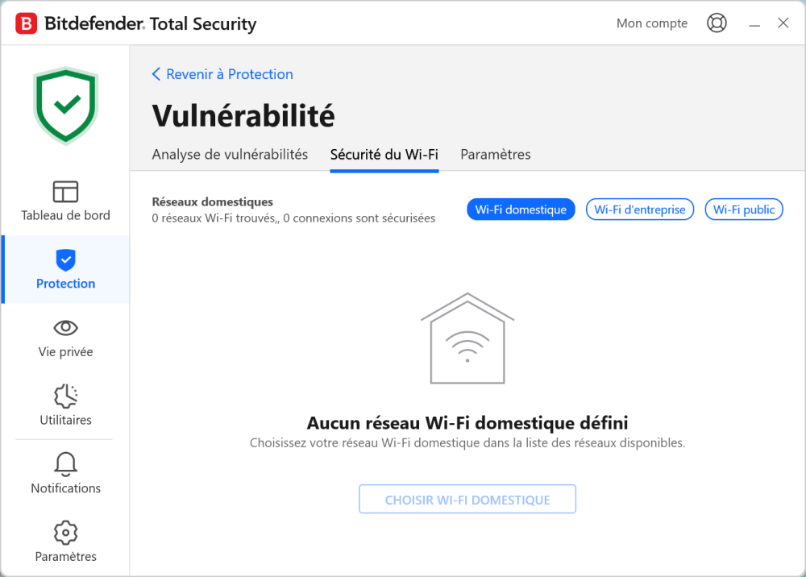Open the support lifebuoy icon
The width and height of the screenshot is (806, 577).
click(717, 23)
